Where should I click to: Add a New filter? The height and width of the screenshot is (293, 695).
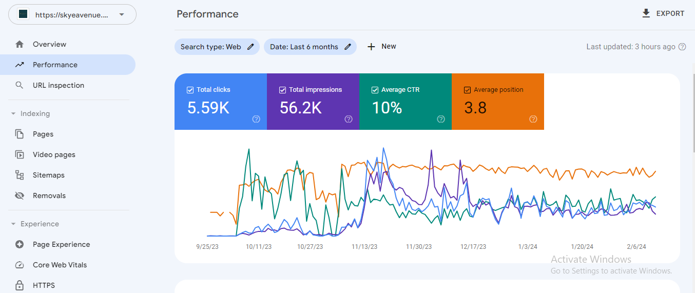382,47
